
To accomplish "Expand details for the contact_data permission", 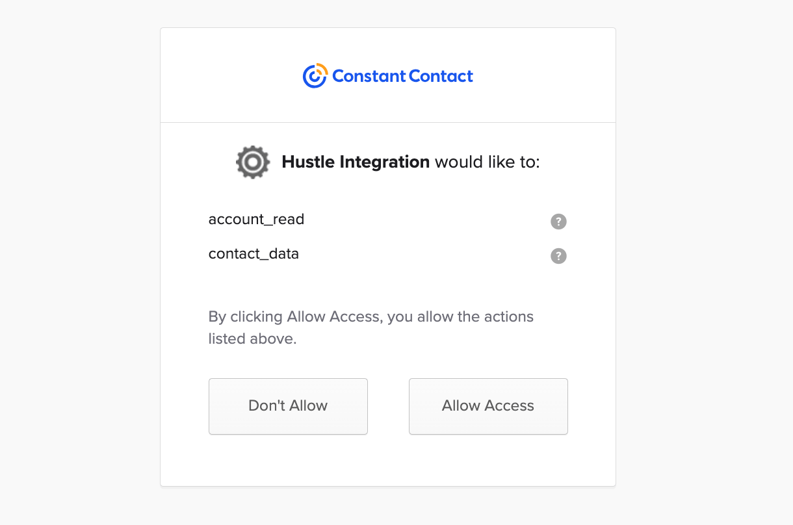I will (558, 256).
